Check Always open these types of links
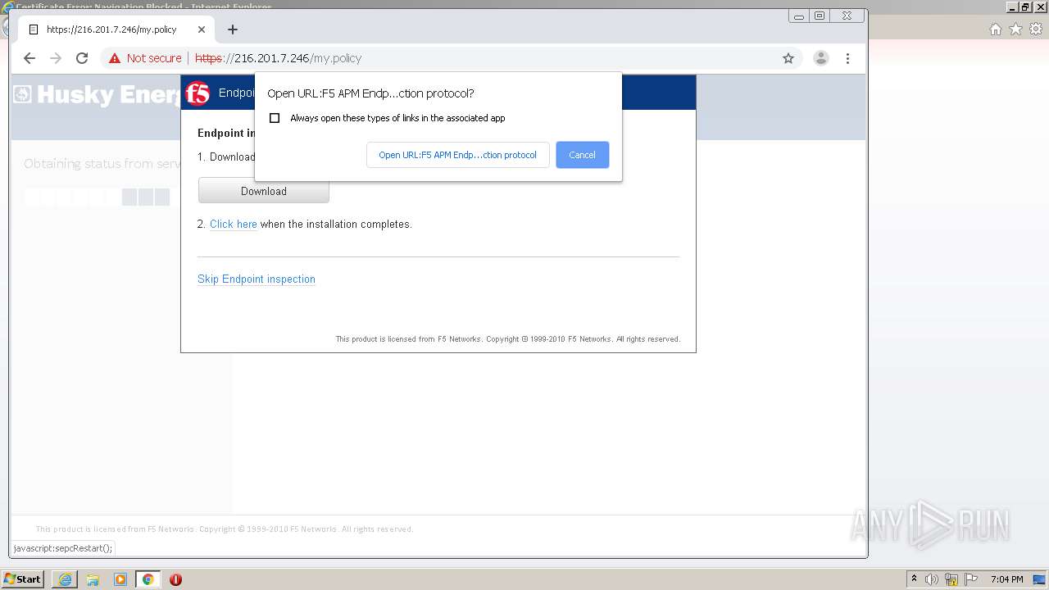This screenshot has height=590, width=1049. pyautogui.click(x=275, y=118)
